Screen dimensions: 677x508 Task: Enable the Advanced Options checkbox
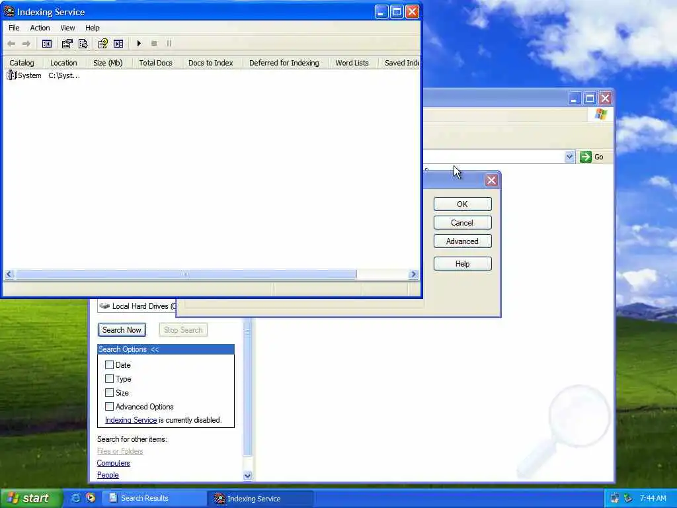pos(109,407)
